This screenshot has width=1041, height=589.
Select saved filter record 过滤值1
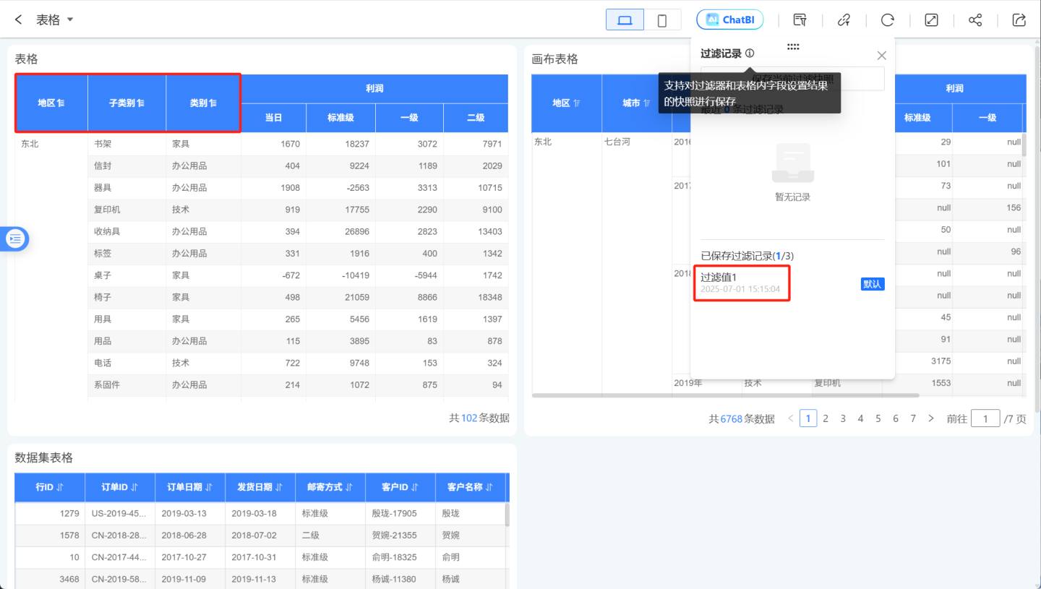(741, 283)
